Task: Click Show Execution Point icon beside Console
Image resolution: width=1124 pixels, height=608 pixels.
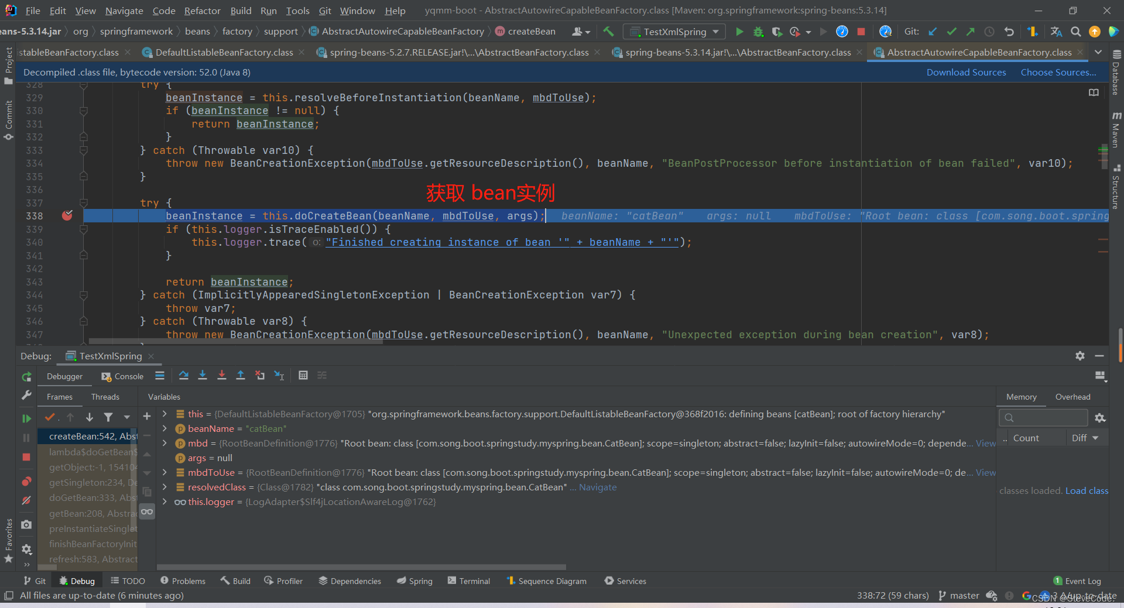Action: [x=160, y=376]
